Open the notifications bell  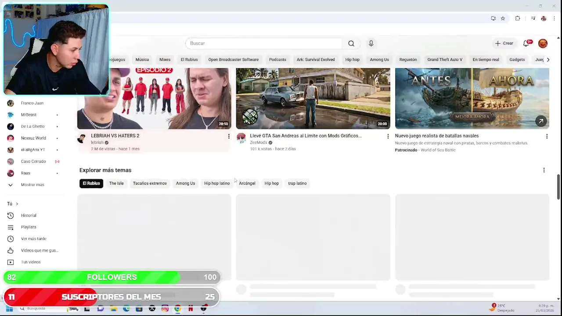point(526,43)
